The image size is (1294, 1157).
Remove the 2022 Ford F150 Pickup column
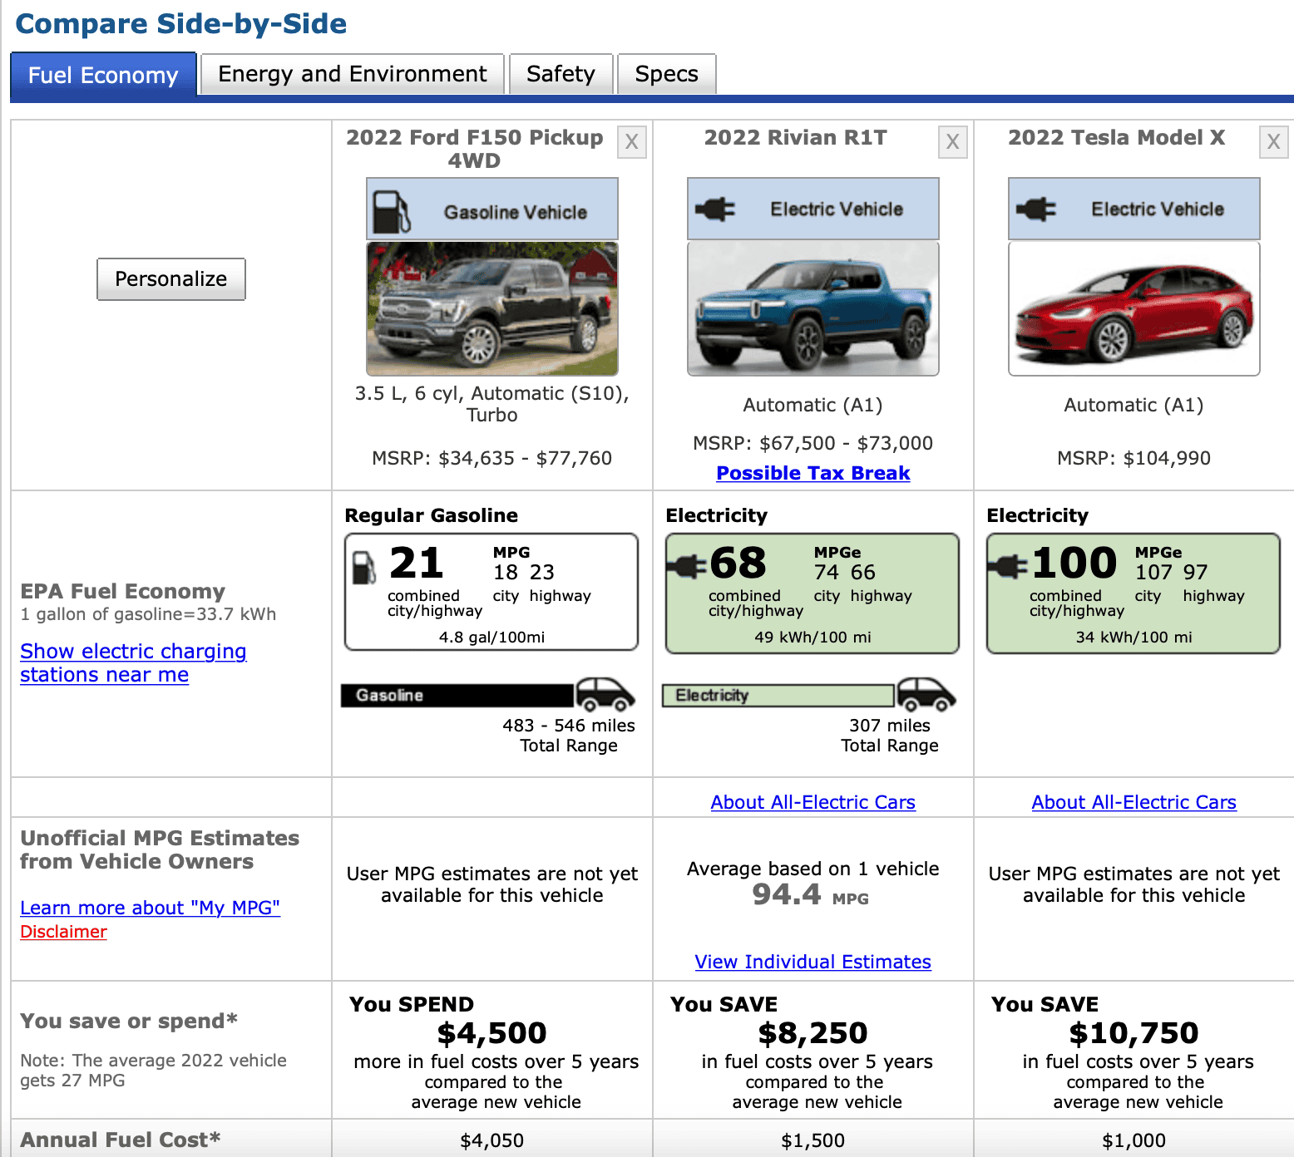[631, 142]
